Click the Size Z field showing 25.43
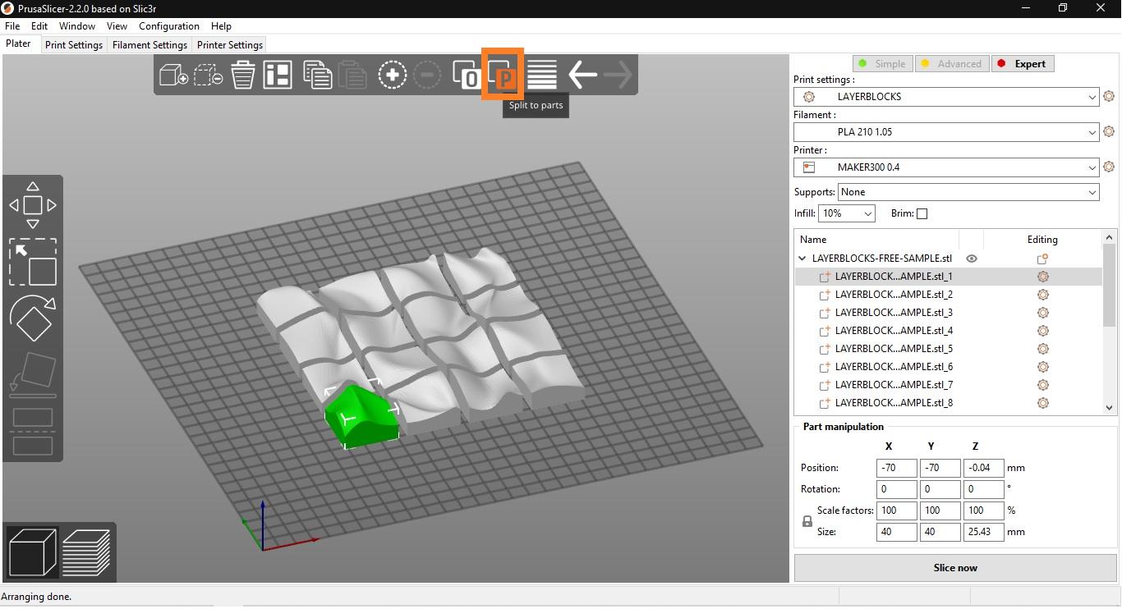The height and width of the screenshot is (609, 1122). click(984, 532)
